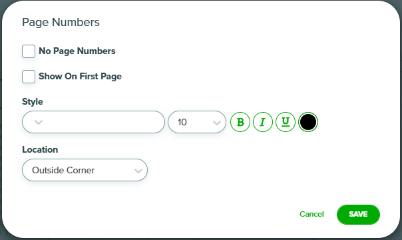The width and height of the screenshot is (402, 240).
Task: Toggle bold formatting for page numbers
Action: point(240,122)
